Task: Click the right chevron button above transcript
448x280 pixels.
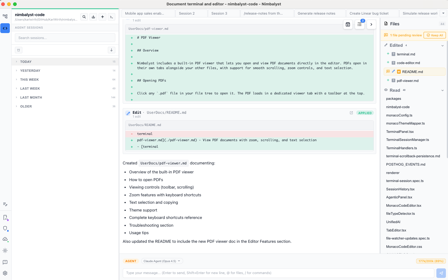Action: pos(371,24)
